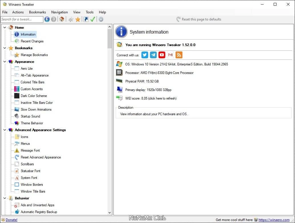The height and width of the screenshot is (223, 295).
Task: Open bookmarks with the gold star toolbar icon
Action: click(78, 19)
